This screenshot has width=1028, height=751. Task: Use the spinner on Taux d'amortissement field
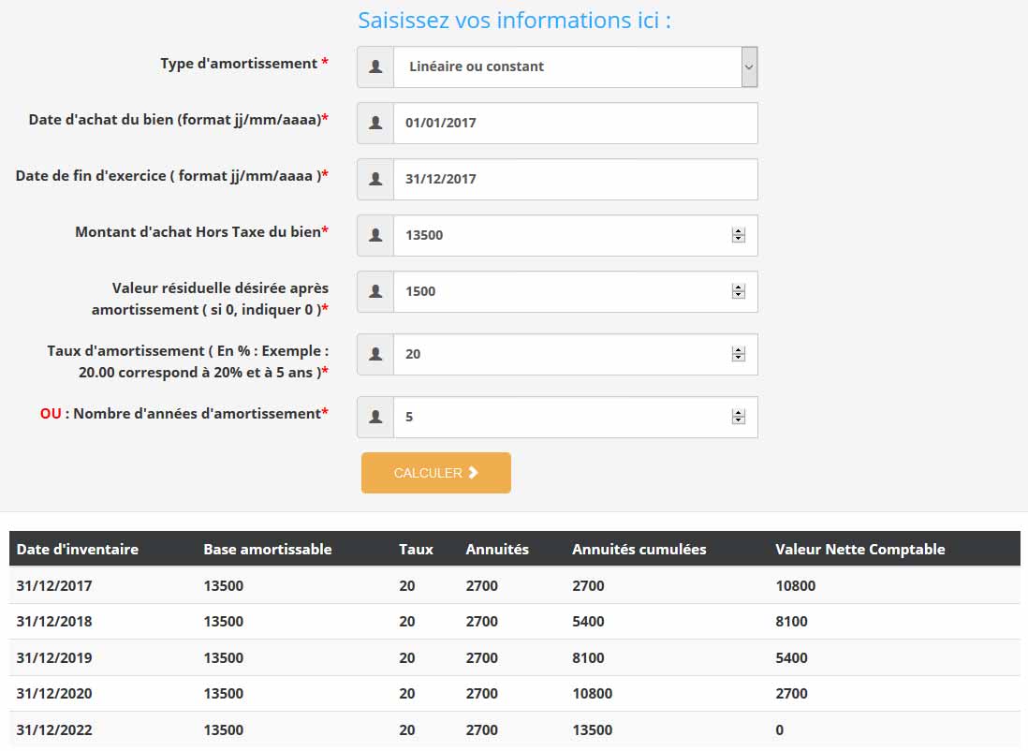738,354
